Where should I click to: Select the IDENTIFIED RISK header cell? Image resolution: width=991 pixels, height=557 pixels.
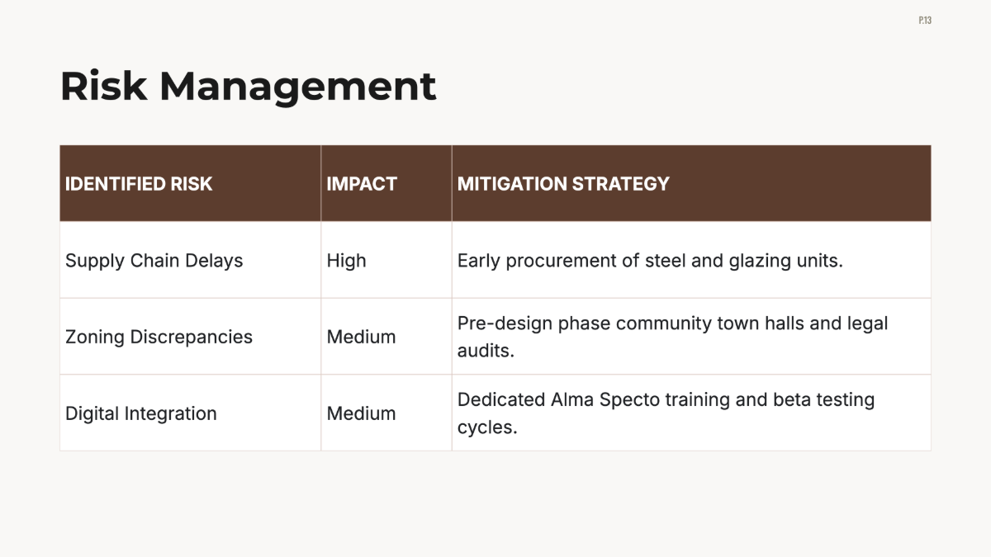tap(190, 183)
